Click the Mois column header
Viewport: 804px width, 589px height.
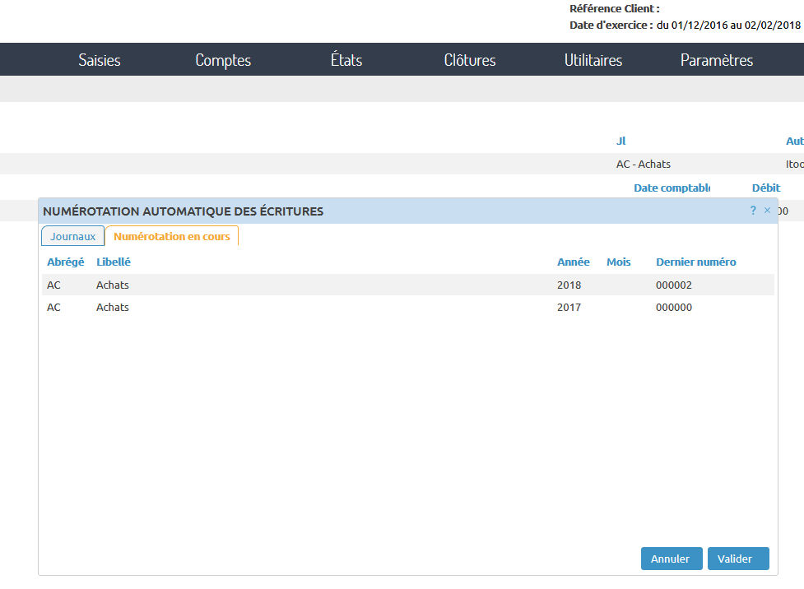point(619,262)
